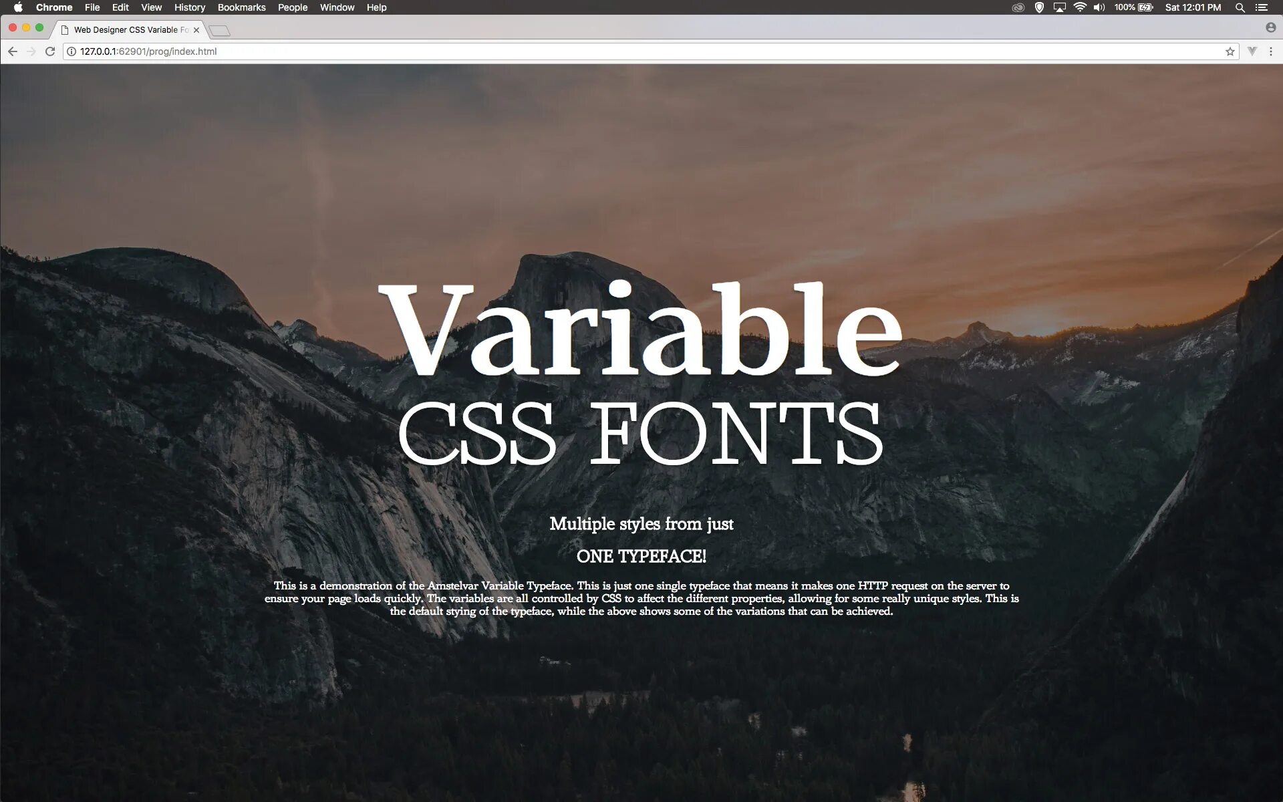The width and height of the screenshot is (1283, 802).
Task: Select the Web Designer CSS Variable tab
Action: point(127,29)
